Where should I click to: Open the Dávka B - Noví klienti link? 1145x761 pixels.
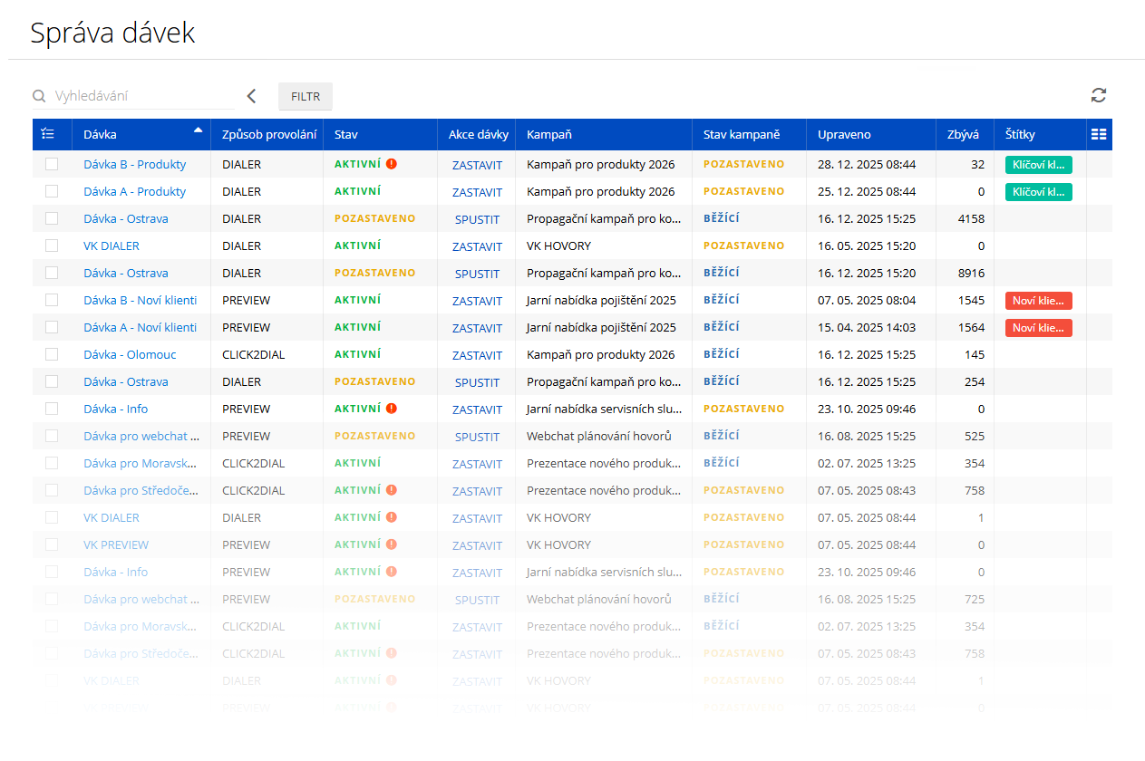140,300
